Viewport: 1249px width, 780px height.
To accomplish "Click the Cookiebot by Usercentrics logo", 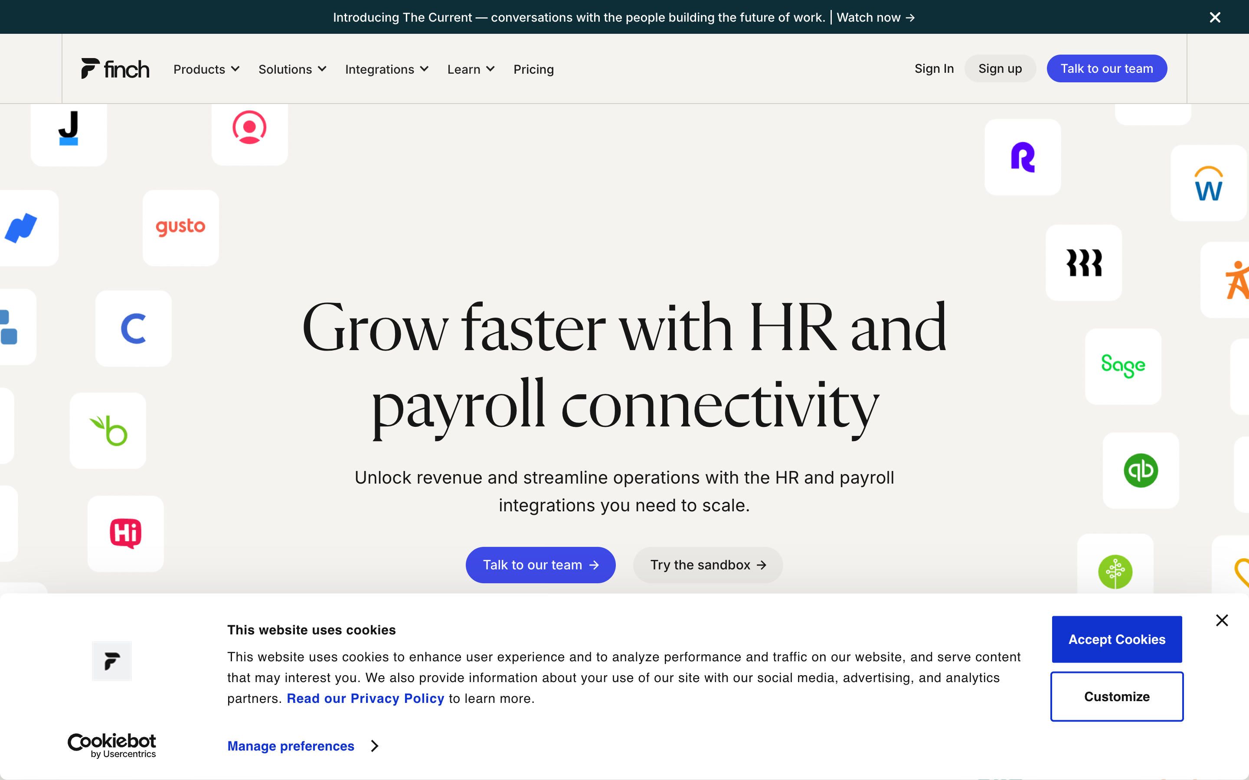I will pyautogui.click(x=112, y=745).
